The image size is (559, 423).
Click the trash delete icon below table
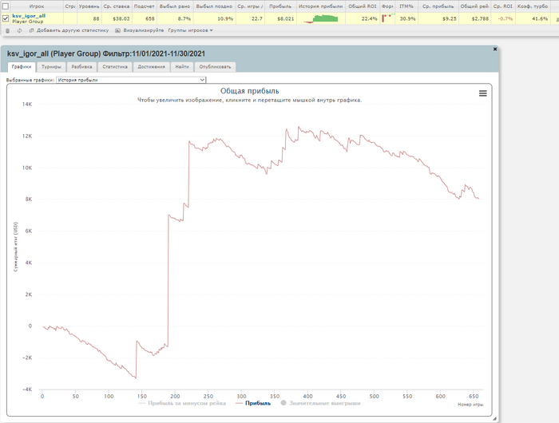click(7, 30)
